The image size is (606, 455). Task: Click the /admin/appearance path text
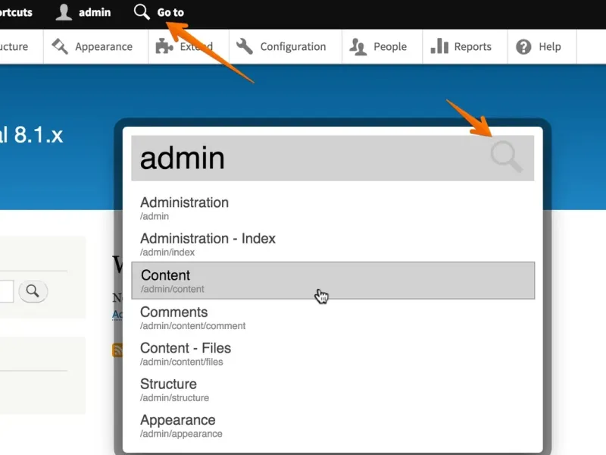181,434
